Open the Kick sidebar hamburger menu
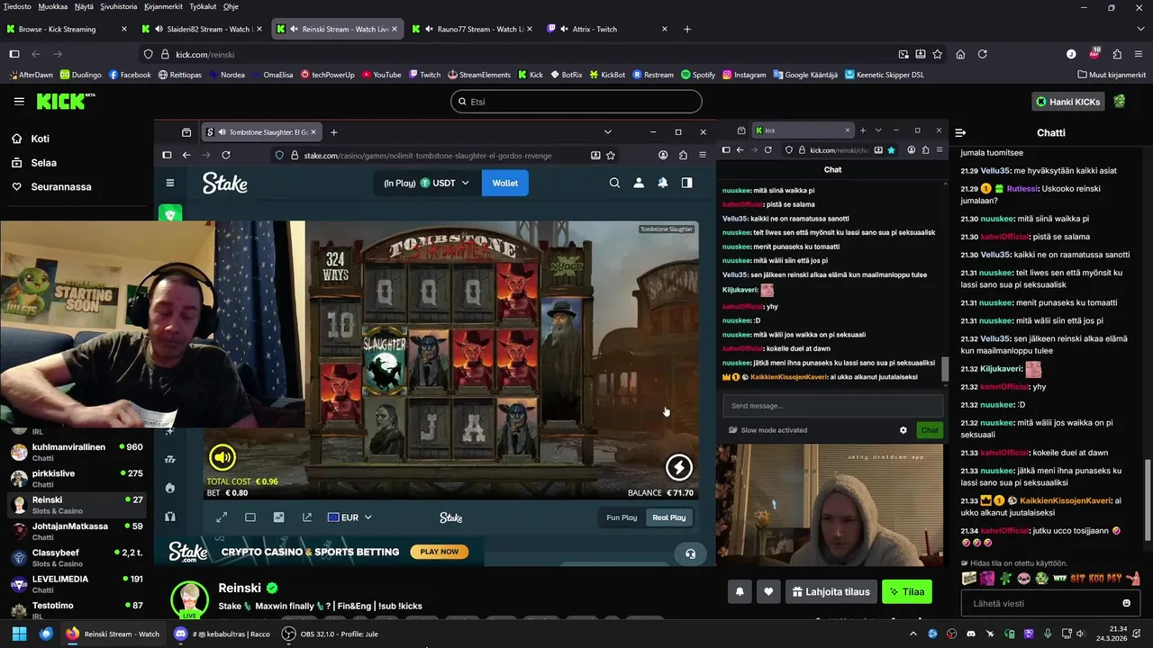Viewport: 1153px width, 648px height. pos(19,102)
